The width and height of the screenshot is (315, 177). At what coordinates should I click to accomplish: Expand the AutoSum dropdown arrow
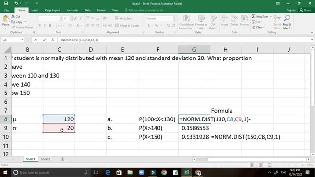click(271, 16)
